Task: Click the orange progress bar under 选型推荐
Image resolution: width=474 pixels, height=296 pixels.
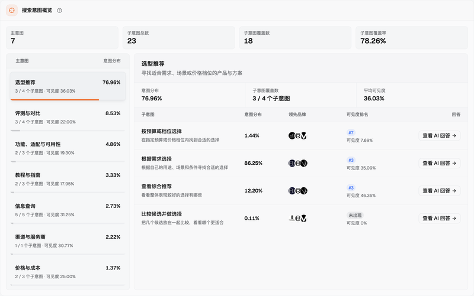Action: pos(55,99)
